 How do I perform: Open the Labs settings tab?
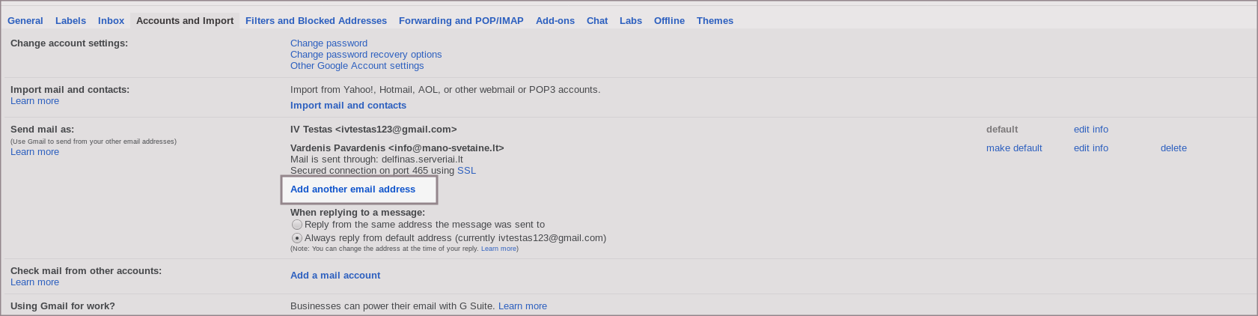[x=631, y=21]
